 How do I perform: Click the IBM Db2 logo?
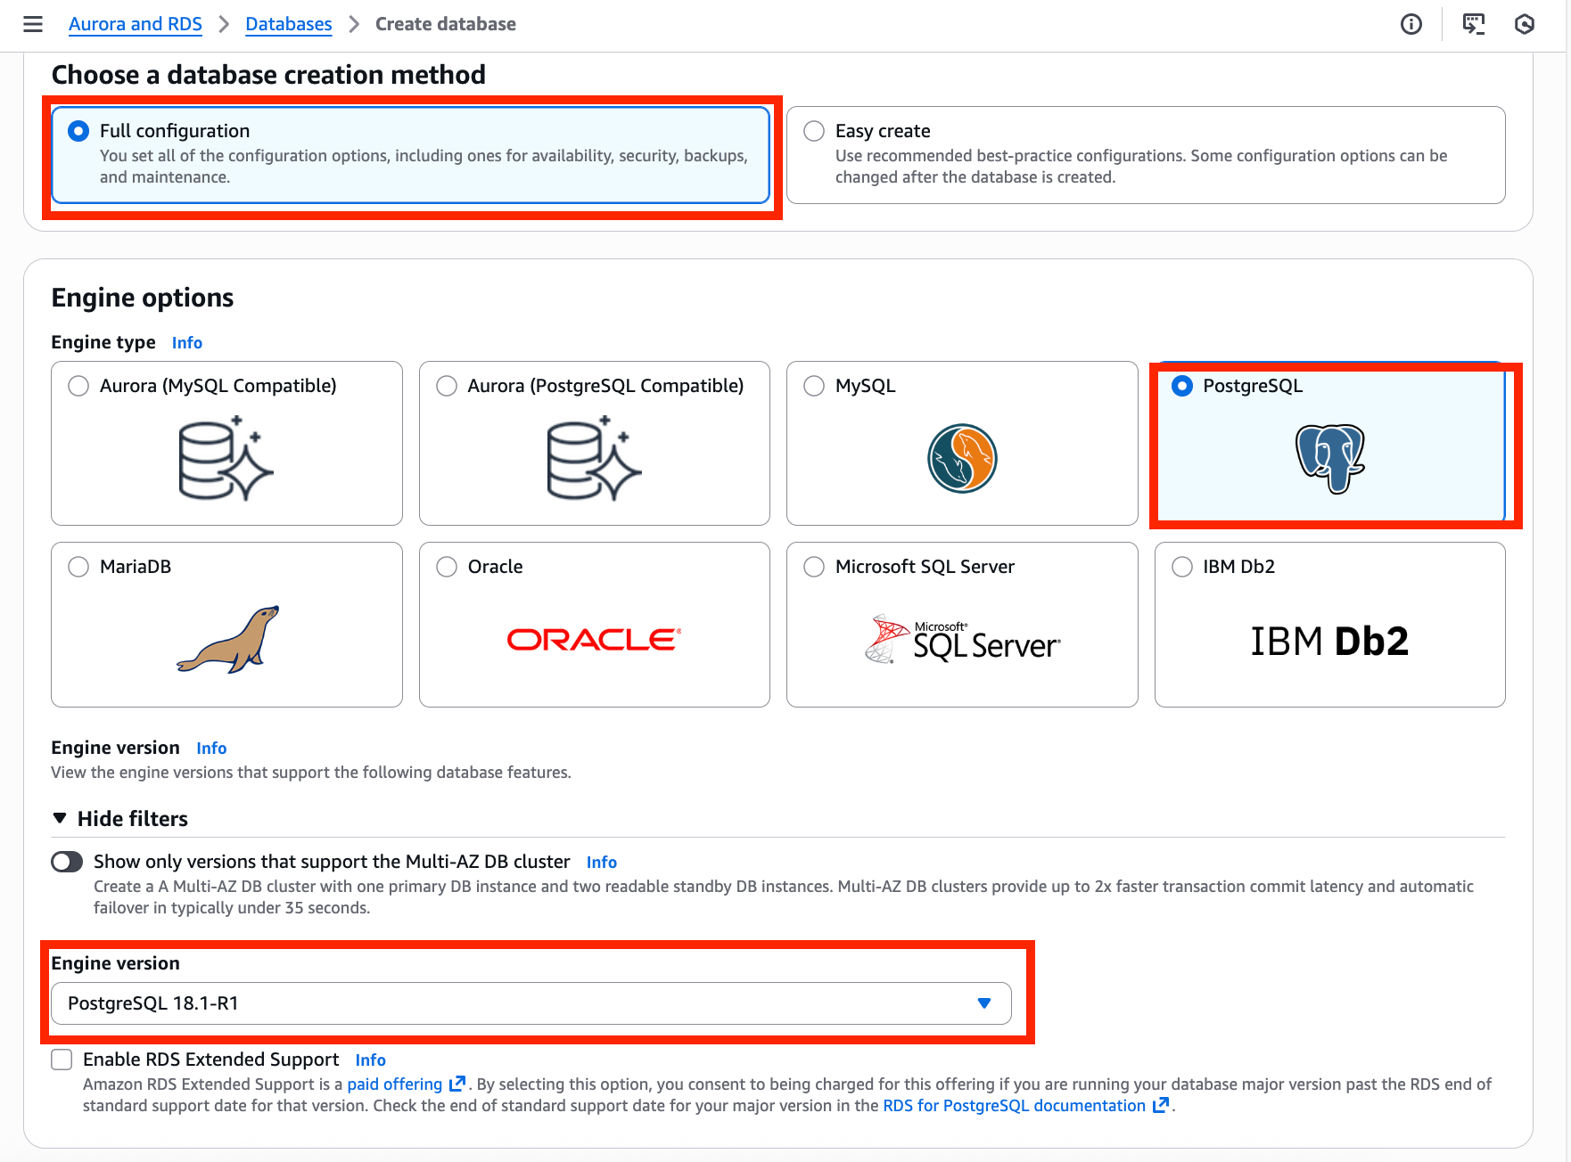pos(1329,641)
